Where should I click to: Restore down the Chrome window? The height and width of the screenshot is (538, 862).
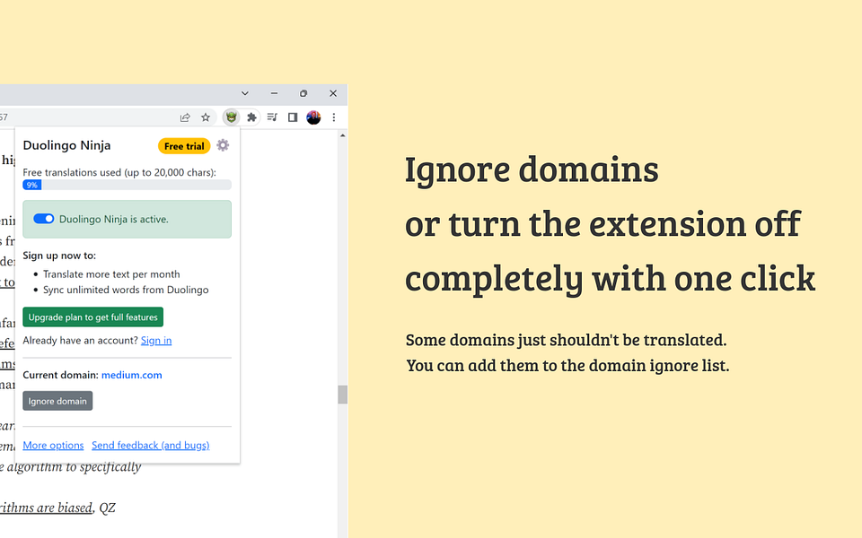(303, 93)
